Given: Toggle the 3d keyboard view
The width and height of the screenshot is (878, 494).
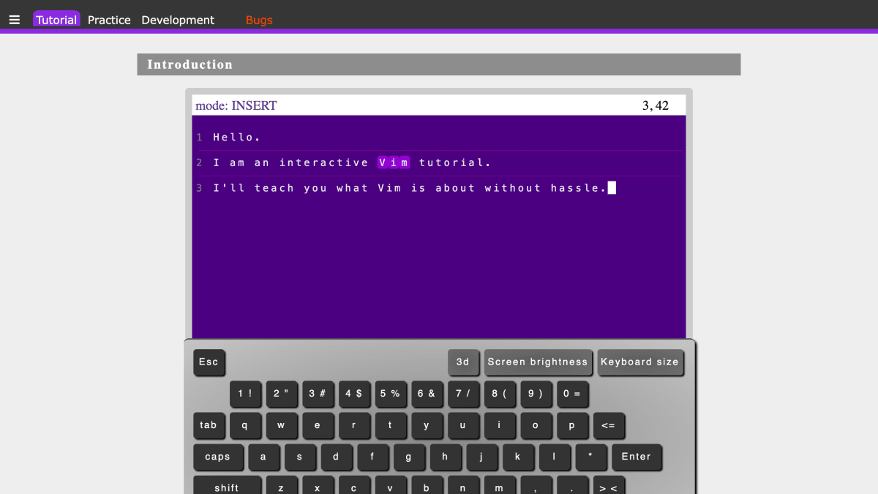Looking at the screenshot, I should point(463,362).
